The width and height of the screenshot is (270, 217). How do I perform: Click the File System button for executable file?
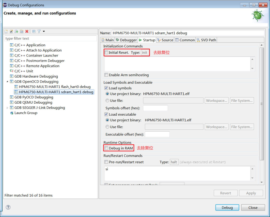pyautogui.click(x=242, y=127)
